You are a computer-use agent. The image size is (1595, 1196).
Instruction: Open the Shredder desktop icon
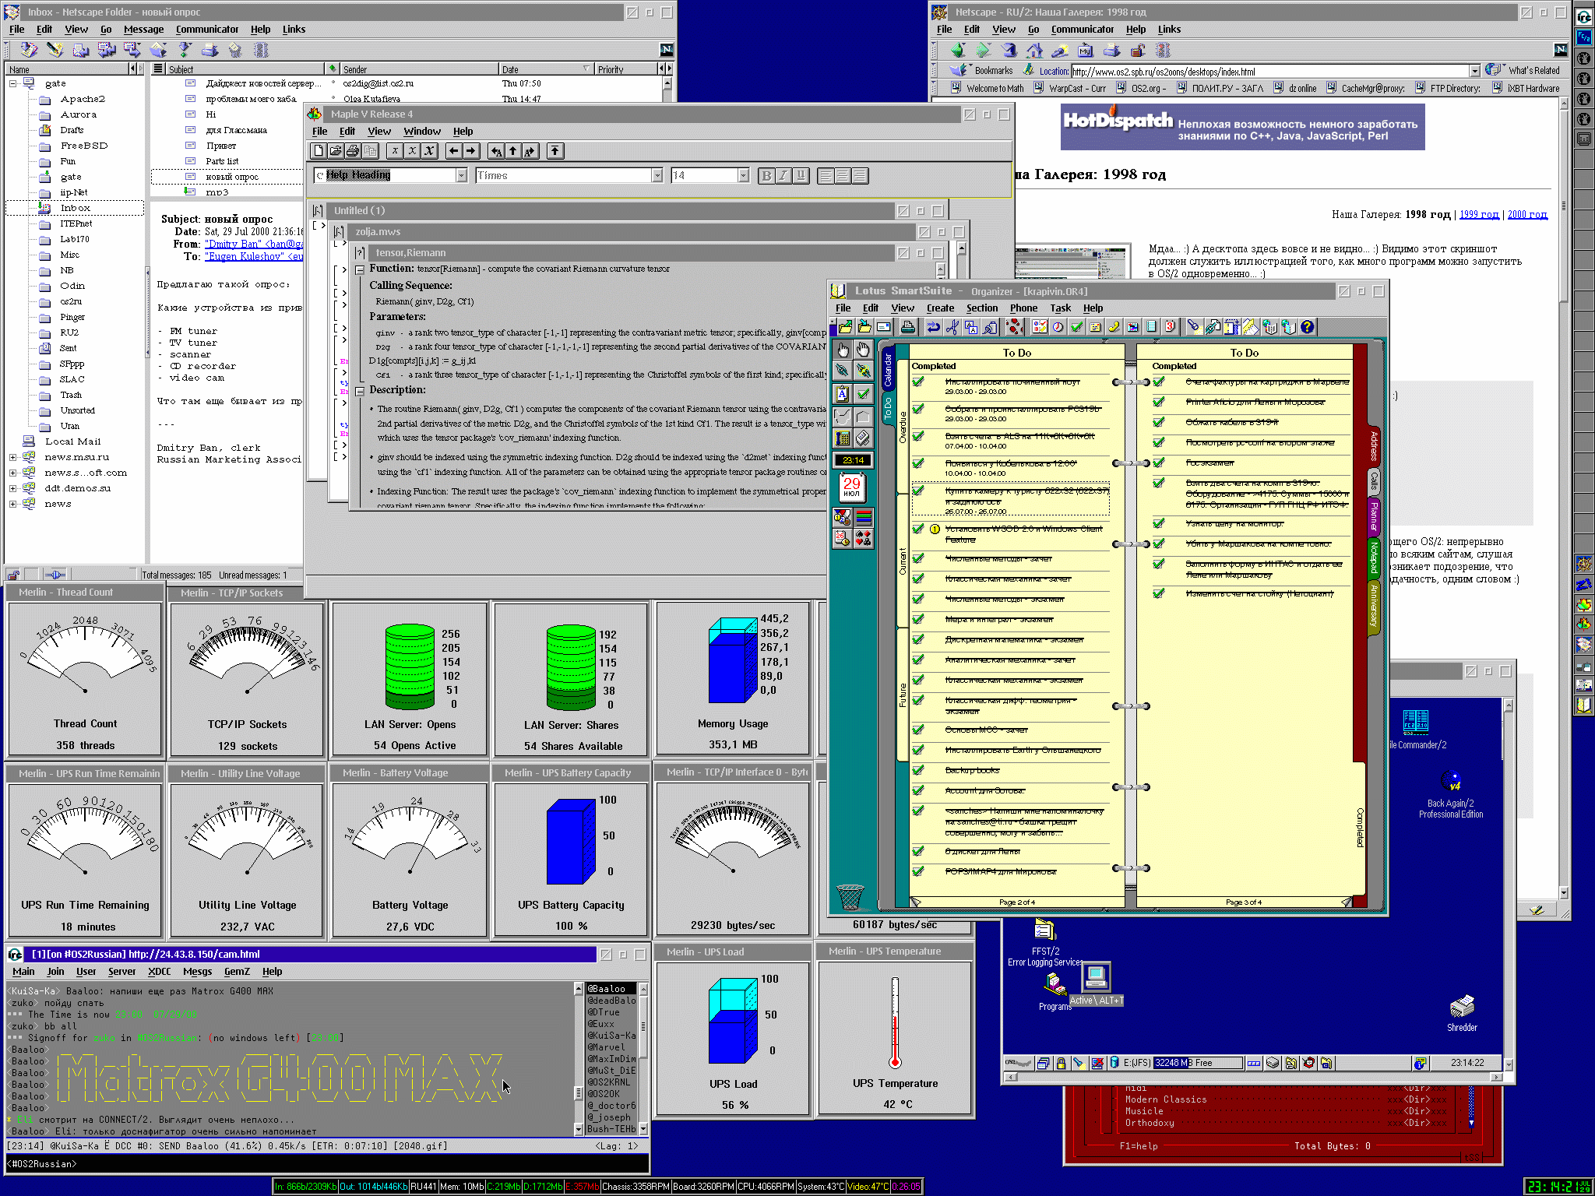(1462, 1011)
